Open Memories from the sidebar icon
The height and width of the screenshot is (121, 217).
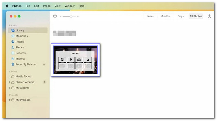(13, 36)
